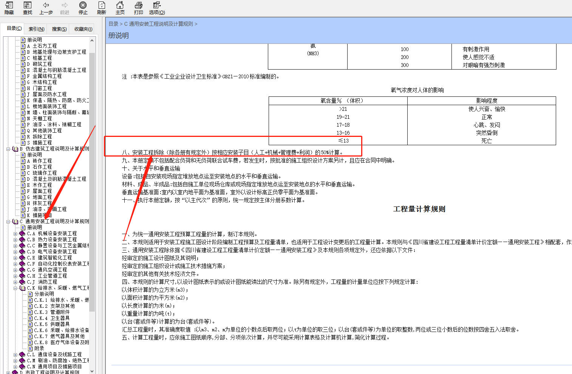Viewport: 572px width, 374px height.
Task: Click the 工程量计算规则 heading text
Action: pos(419,209)
